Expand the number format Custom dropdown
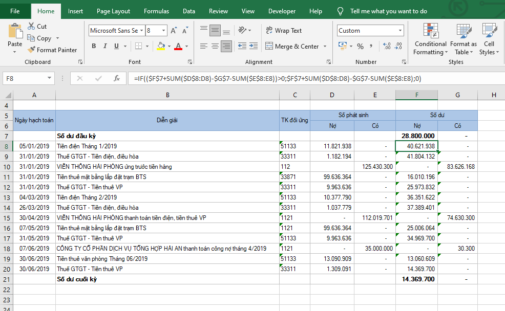Image resolution: width=505 pixels, height=311 pixels. pyautogui.click(x=400, y=31)
